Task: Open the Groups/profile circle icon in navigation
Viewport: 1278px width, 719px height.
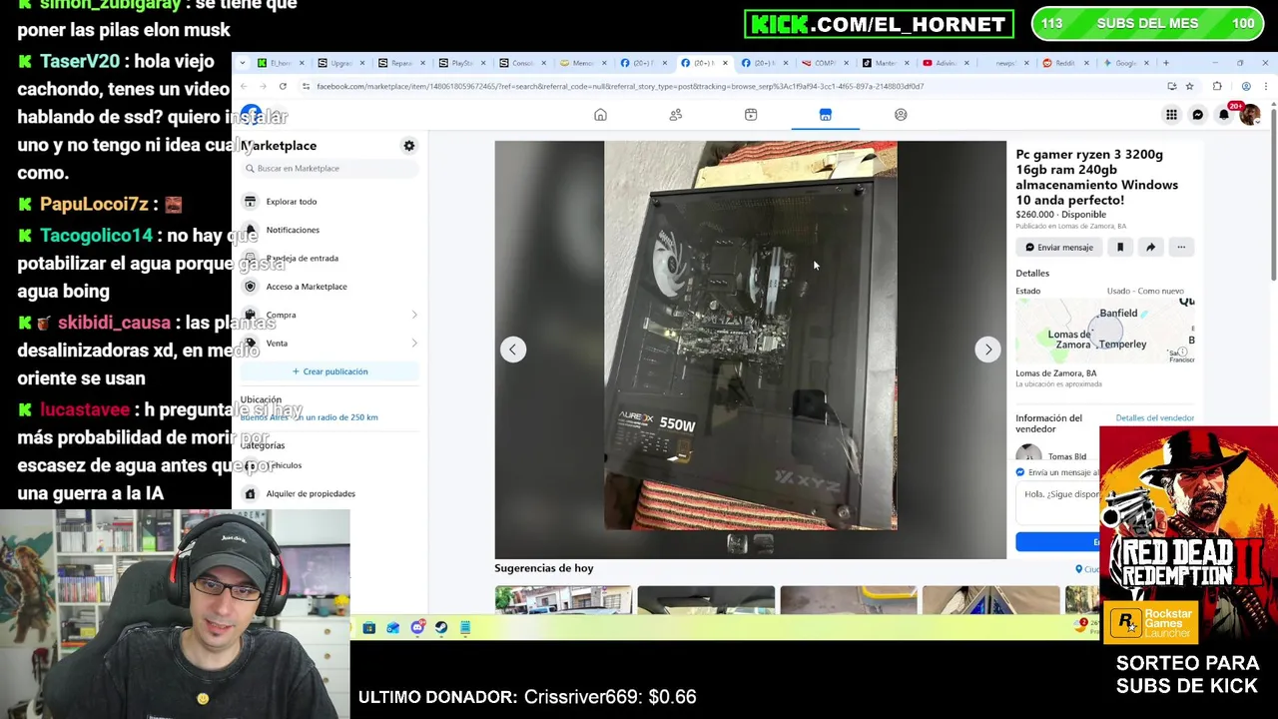Action: 901,115
